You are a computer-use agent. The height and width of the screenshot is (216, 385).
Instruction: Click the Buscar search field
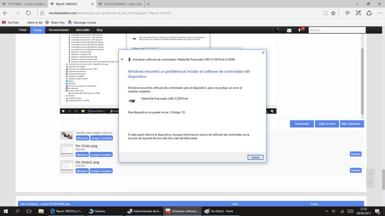(337, 30)
